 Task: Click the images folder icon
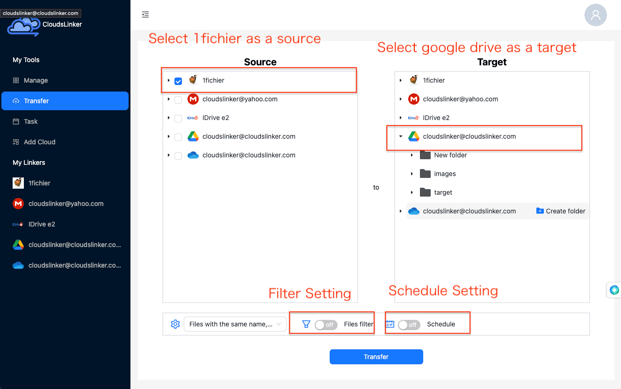[x=425, y=174]
